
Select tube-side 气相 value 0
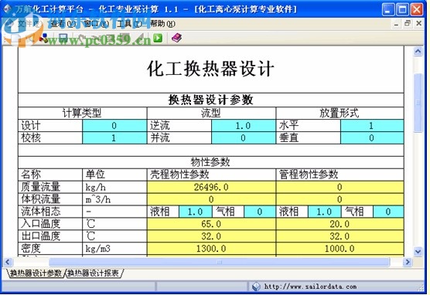(388, 212)
